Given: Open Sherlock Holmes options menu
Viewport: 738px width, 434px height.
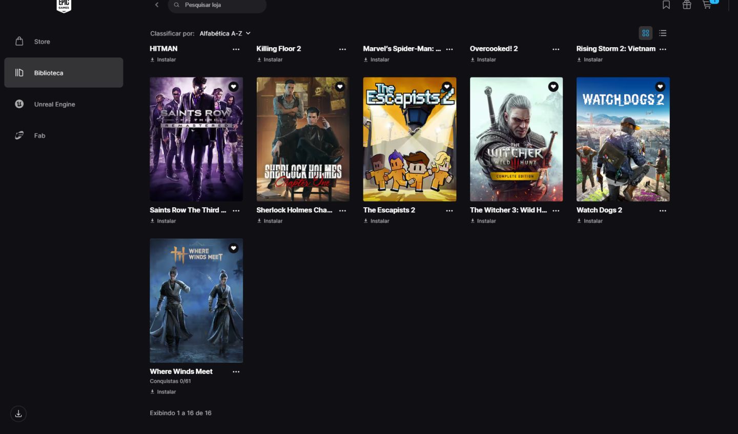Looking at the screenshot, I should tap(343, 211).
